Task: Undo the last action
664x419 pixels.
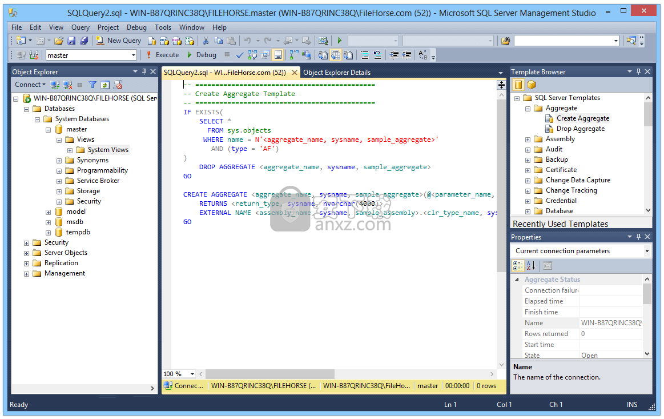Action: point(248,41)
